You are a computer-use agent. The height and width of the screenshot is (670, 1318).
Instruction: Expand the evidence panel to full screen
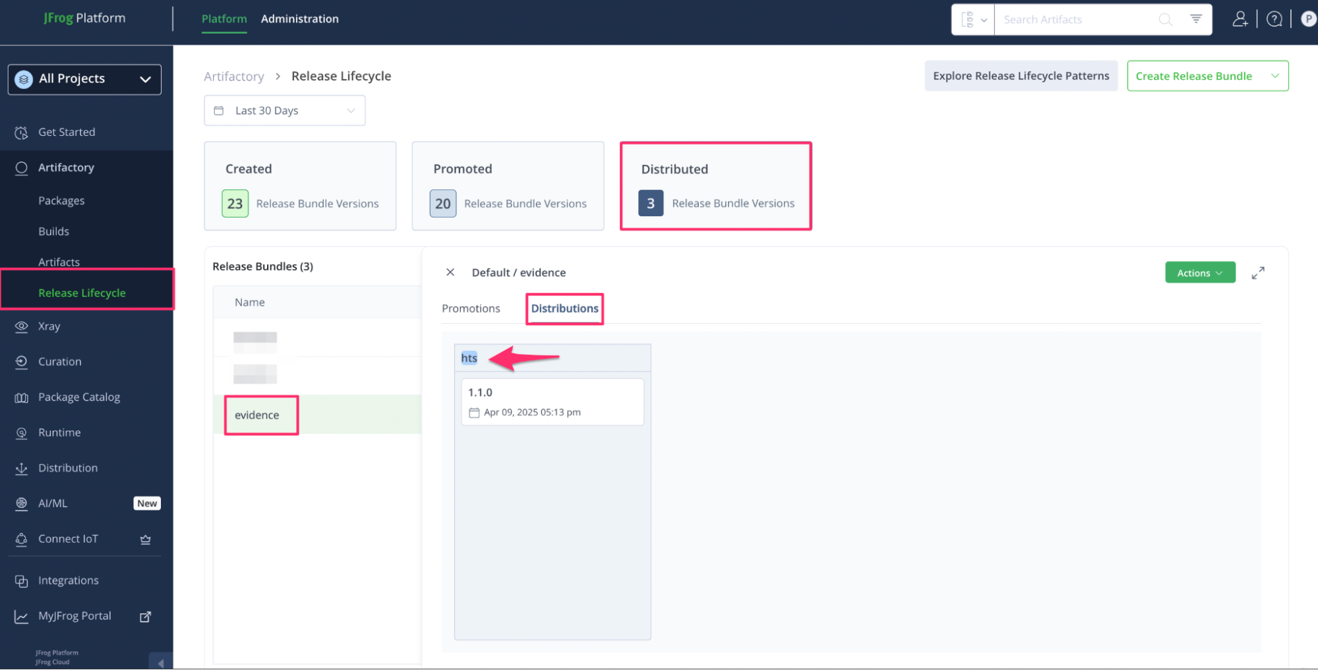1257,273
